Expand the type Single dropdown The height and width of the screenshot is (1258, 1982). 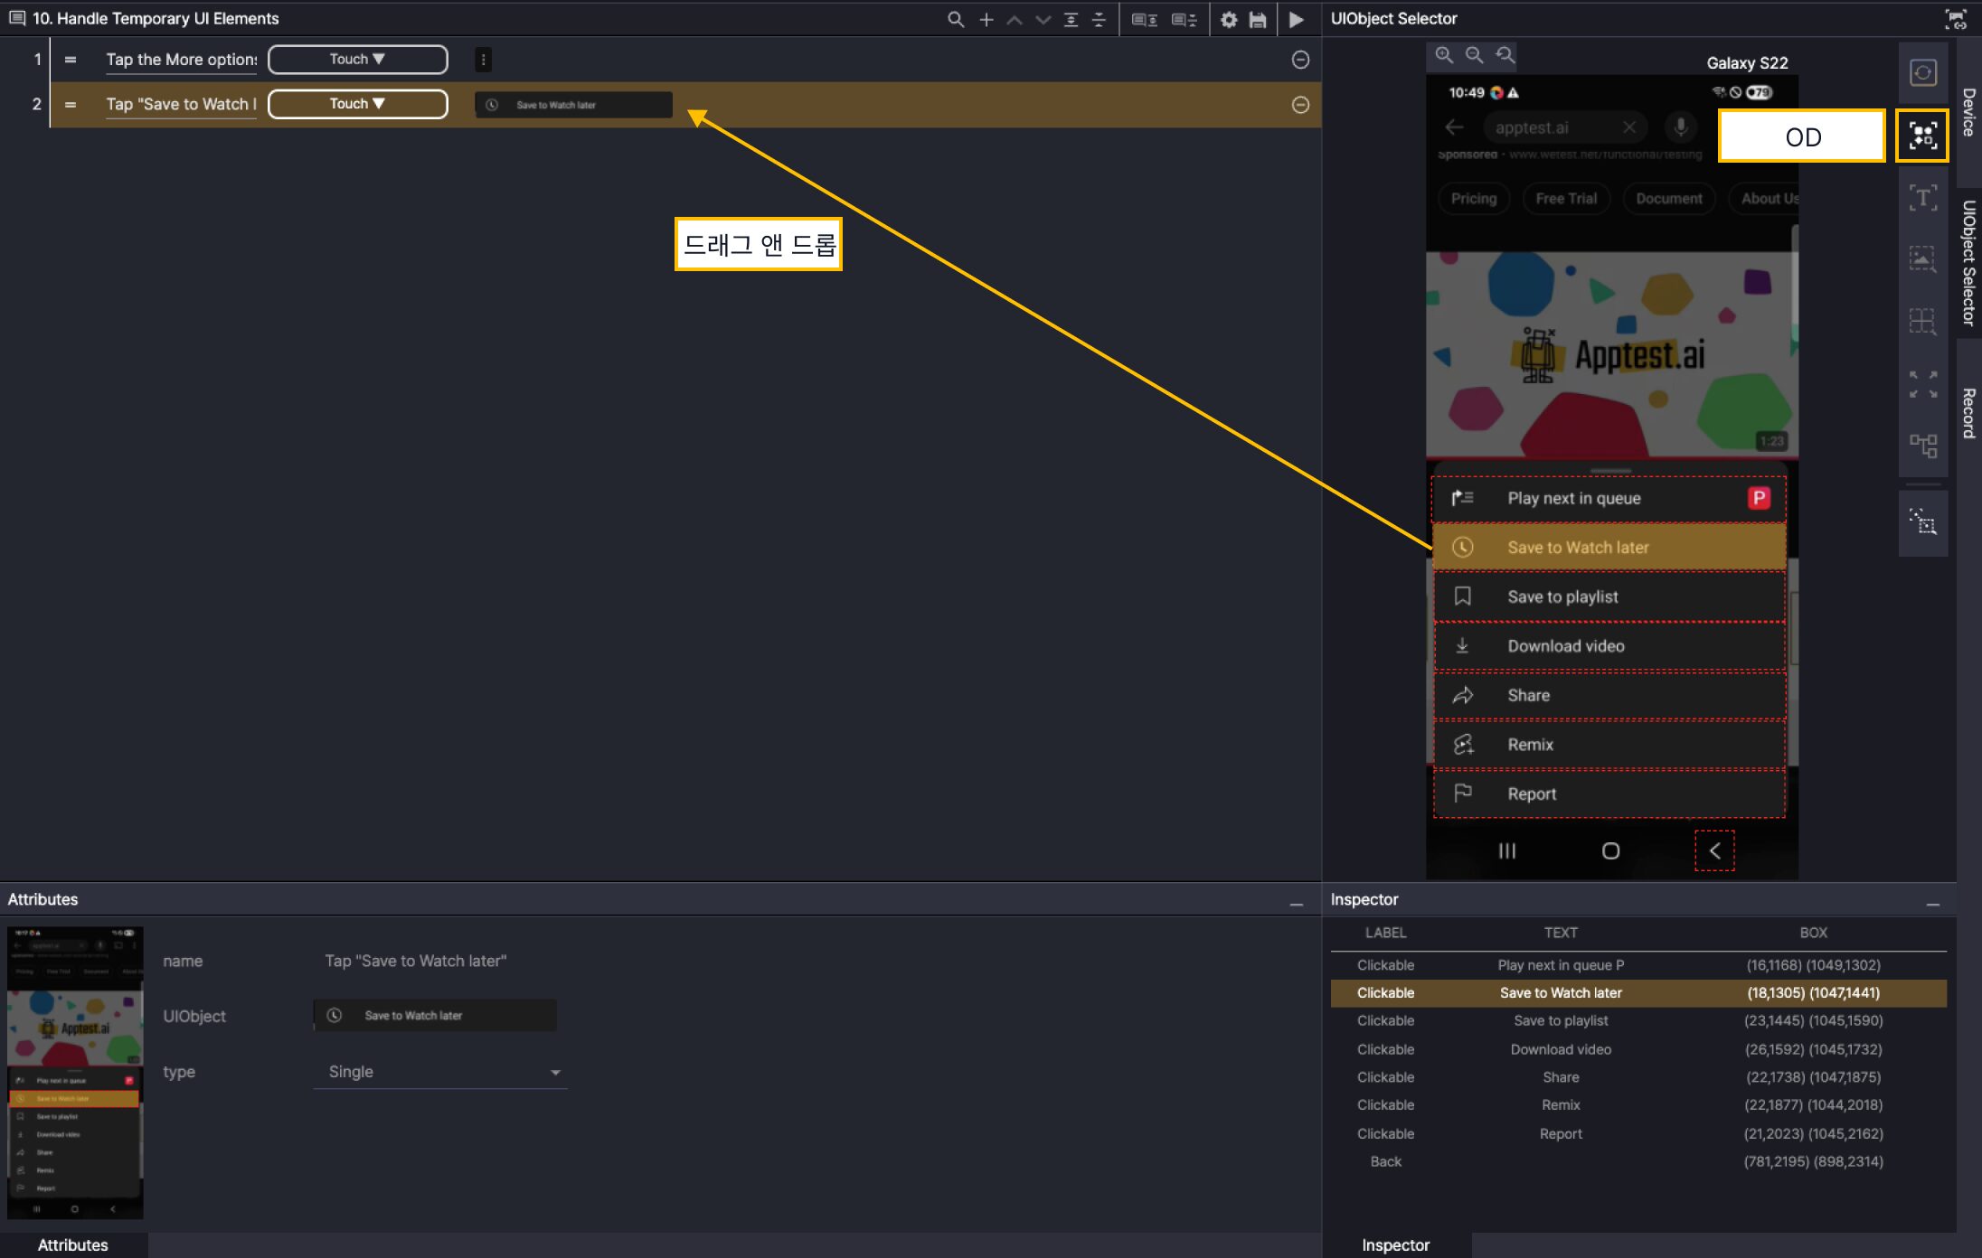coord(440,1072)
